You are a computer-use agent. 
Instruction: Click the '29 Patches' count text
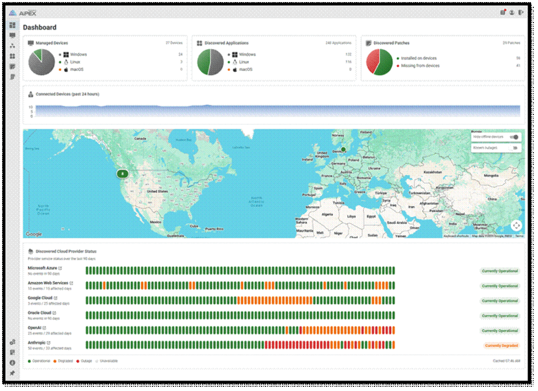click(x=512, y=43)
